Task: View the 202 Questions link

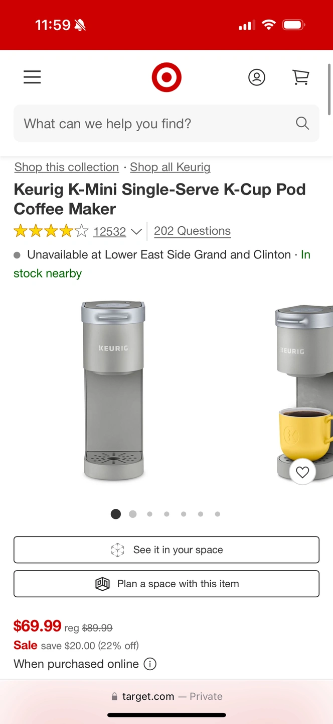Action: [x=192, y=231]
